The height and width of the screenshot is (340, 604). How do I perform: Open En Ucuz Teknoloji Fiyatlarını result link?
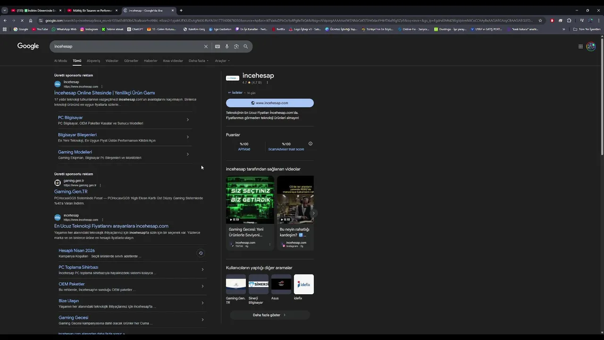tap(111, 226)
